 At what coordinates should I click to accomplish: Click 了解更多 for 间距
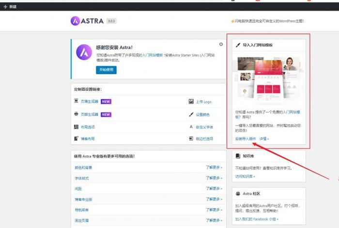click(x=214, y=189)
